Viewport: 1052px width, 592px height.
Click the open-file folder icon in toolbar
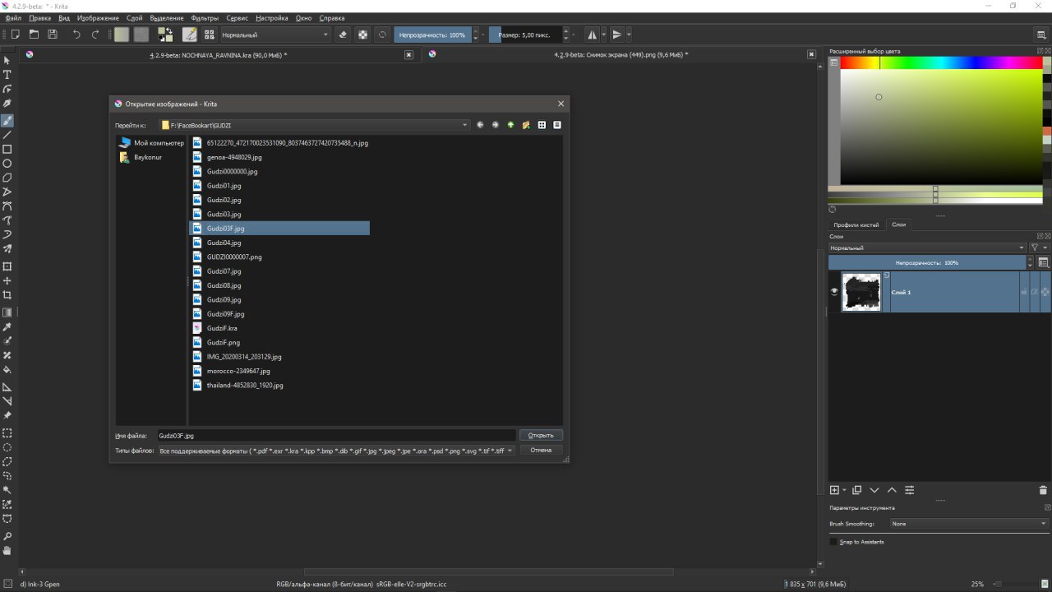(x=35, y=35)
